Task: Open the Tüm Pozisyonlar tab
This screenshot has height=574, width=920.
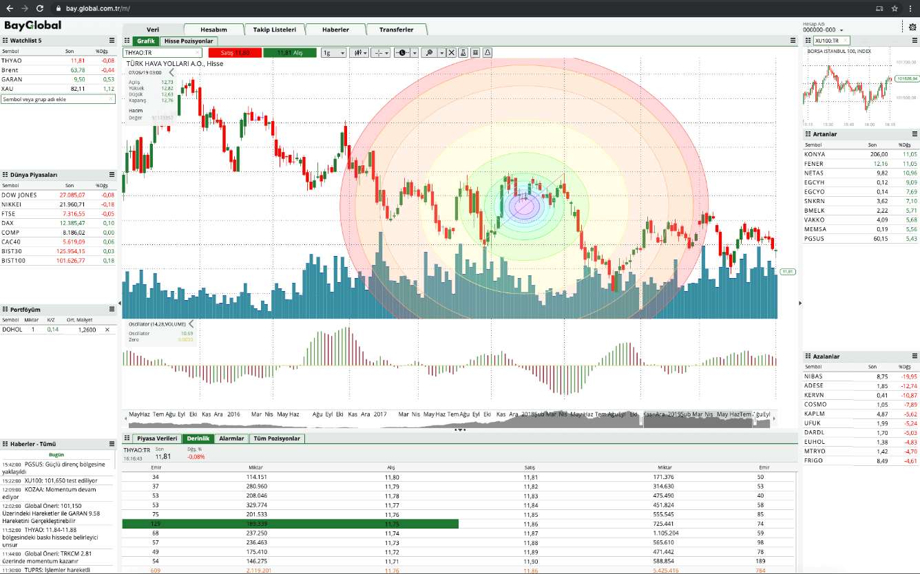Action: click(x=276, y=438)
